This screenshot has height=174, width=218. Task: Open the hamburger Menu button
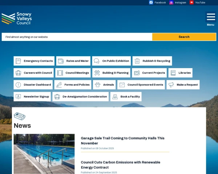click(210, 19)
